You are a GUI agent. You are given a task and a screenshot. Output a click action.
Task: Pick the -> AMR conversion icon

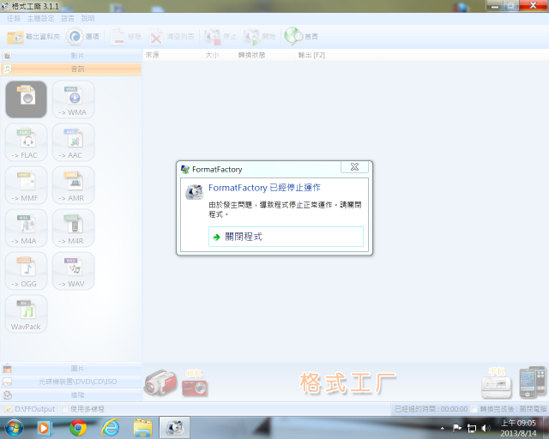[73, 185]
